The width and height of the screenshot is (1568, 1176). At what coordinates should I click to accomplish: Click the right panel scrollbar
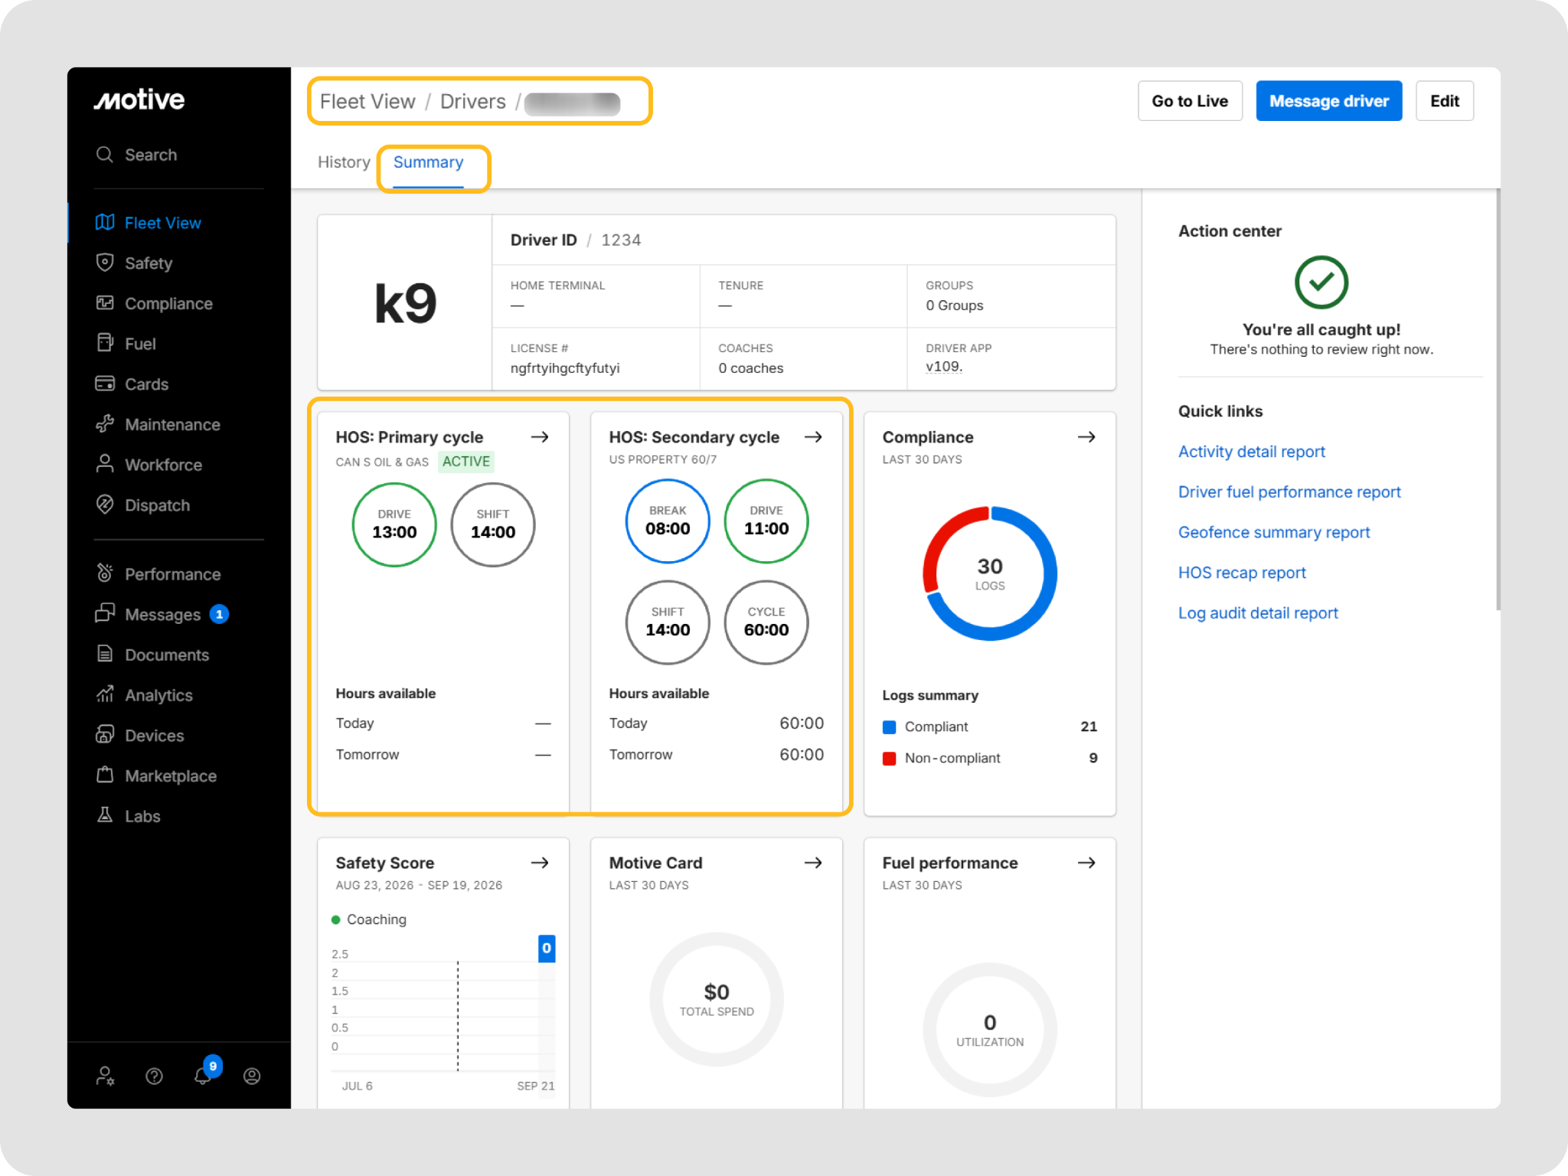tap(1498, 400)
